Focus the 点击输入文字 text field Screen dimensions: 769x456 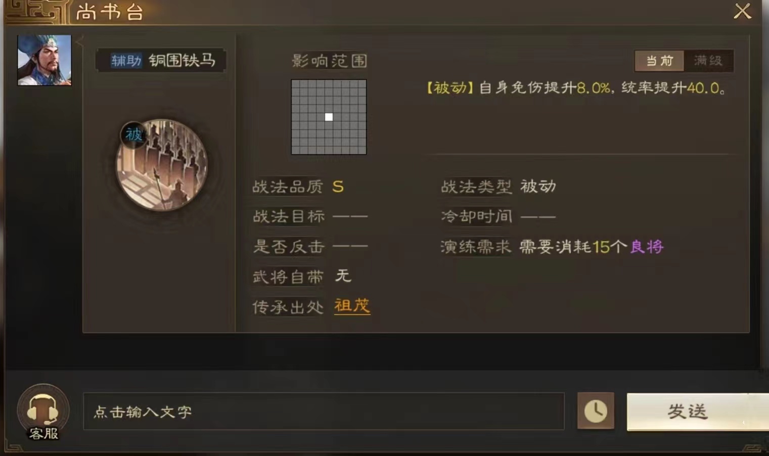click(324, 412)
